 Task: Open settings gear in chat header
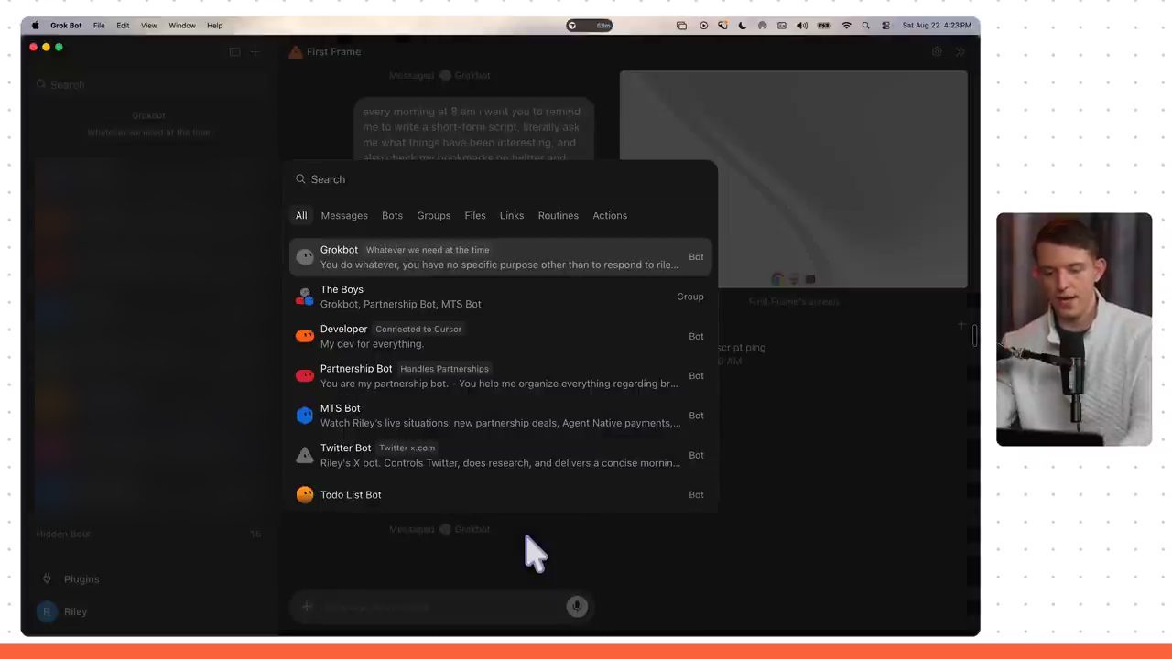pos(937,52)
